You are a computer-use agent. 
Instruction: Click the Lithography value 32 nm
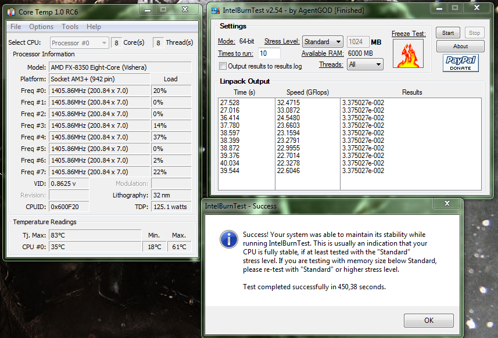click(x=171, y=195)
